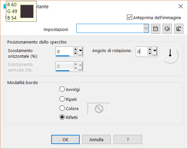The height and width of the screenshot is (149, 188).
Task: Confirm with the OK button
Action: pyautogui.click(x=65, y=139)
